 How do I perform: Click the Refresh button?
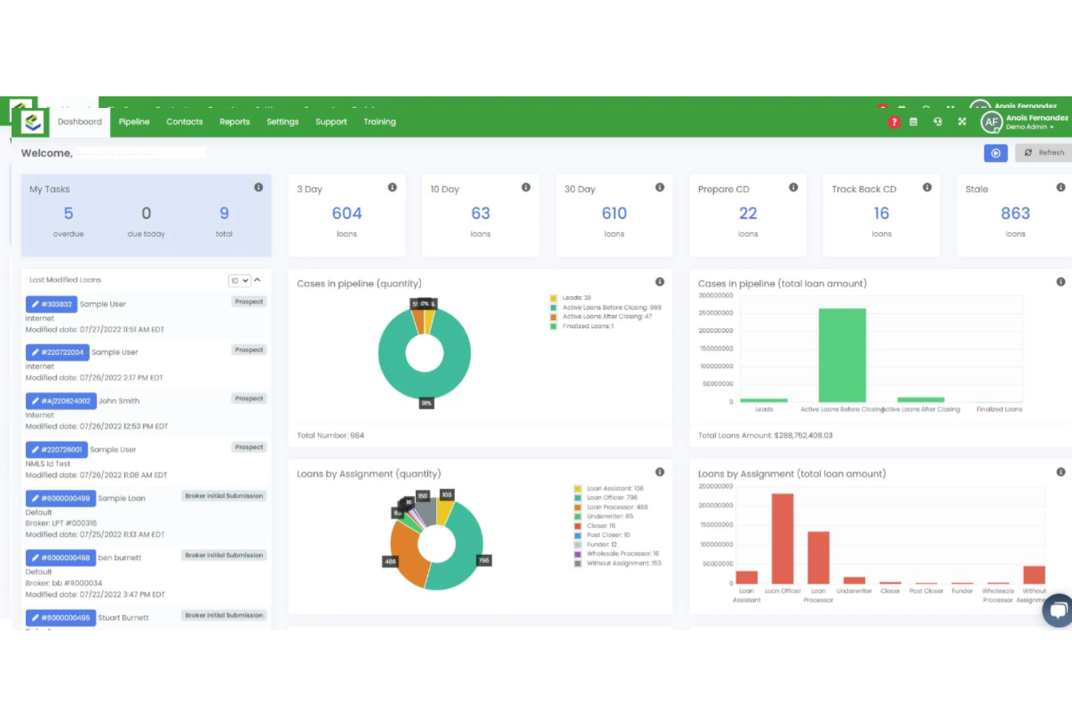click(x=1044, y=153)
